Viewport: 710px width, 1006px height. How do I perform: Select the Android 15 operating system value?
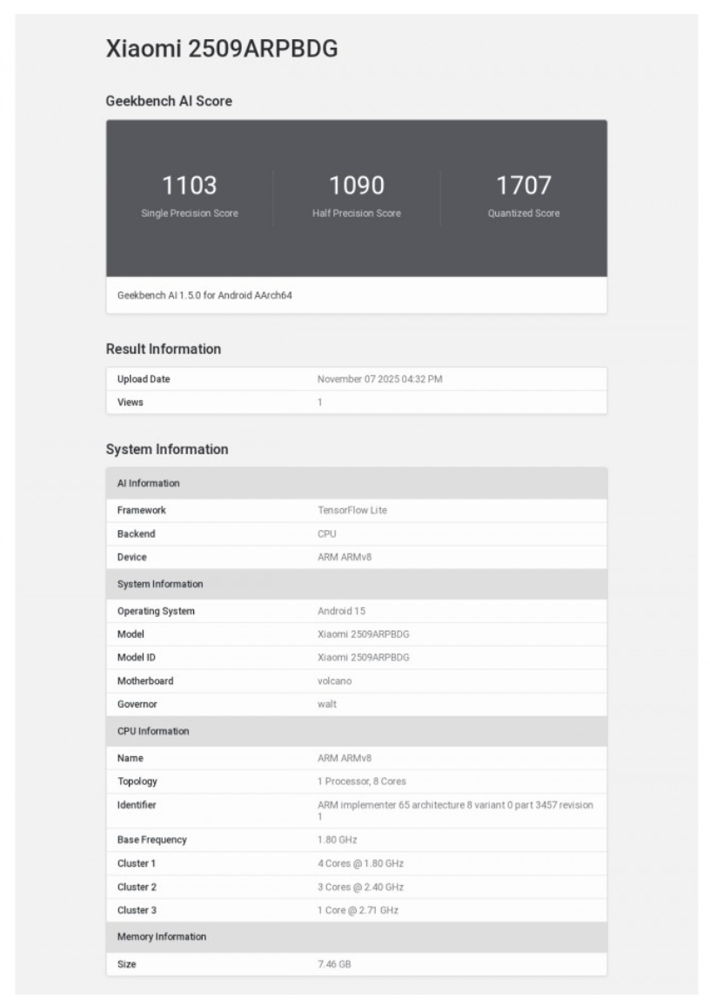(x=341, y=611)
